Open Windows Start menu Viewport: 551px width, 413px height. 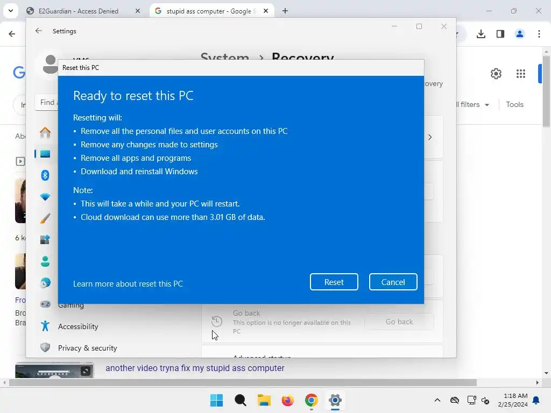pyautogui.click(x=216, y=400)
